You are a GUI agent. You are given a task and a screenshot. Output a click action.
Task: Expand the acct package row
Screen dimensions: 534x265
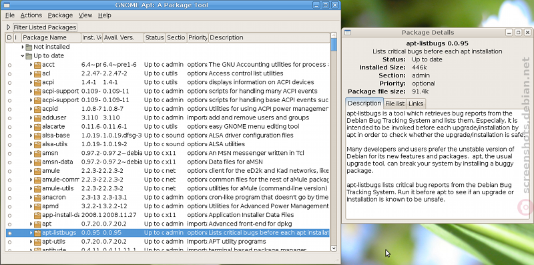pos(31,64)
